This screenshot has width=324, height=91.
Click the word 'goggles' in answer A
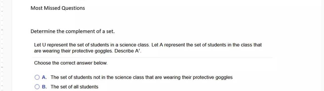[x=224, y=77]
